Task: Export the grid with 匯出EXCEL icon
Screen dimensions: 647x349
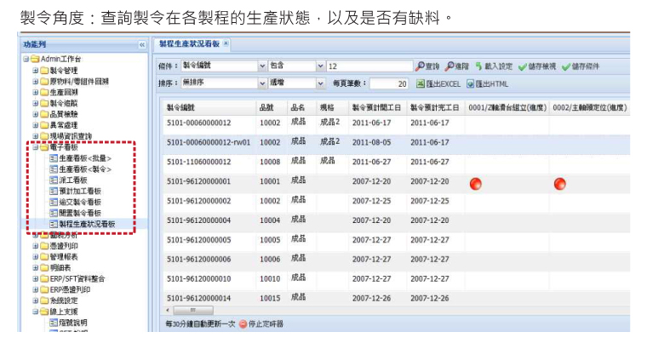Action: coord(421,83)
